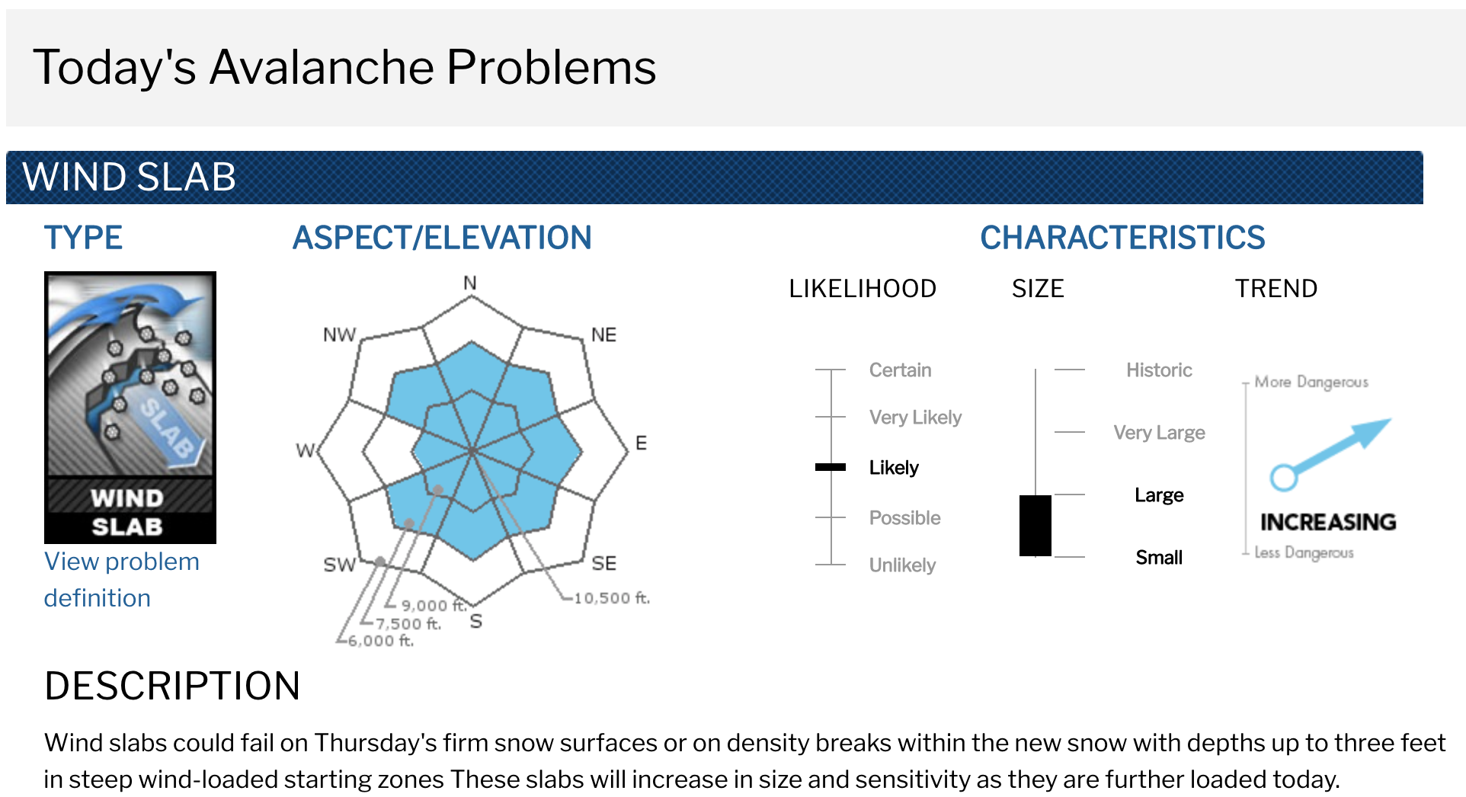This screenshot has width=1466, height=797.
Task: Click the SW direction label on rose
Action: tap(339, 565)
